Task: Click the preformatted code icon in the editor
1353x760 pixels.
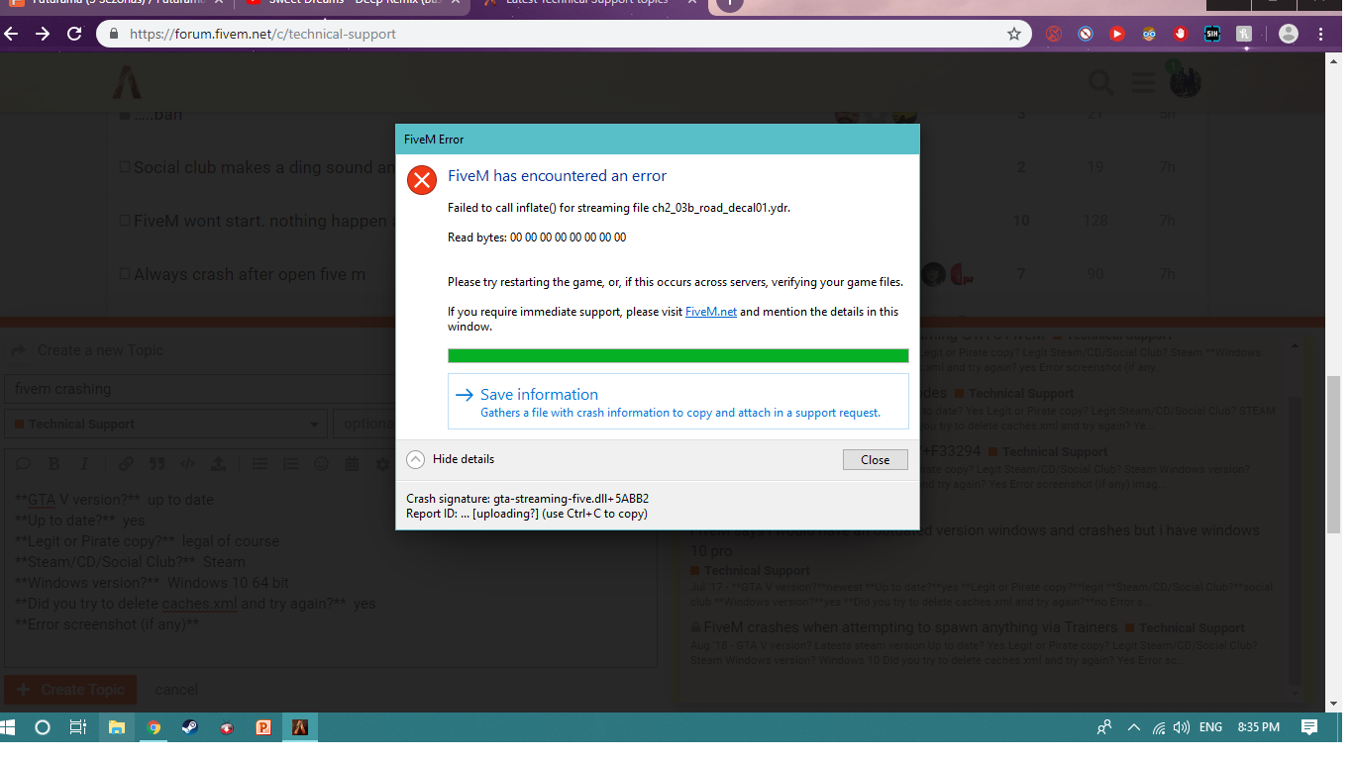Action: pyautogui.click(x=187, y=463)
